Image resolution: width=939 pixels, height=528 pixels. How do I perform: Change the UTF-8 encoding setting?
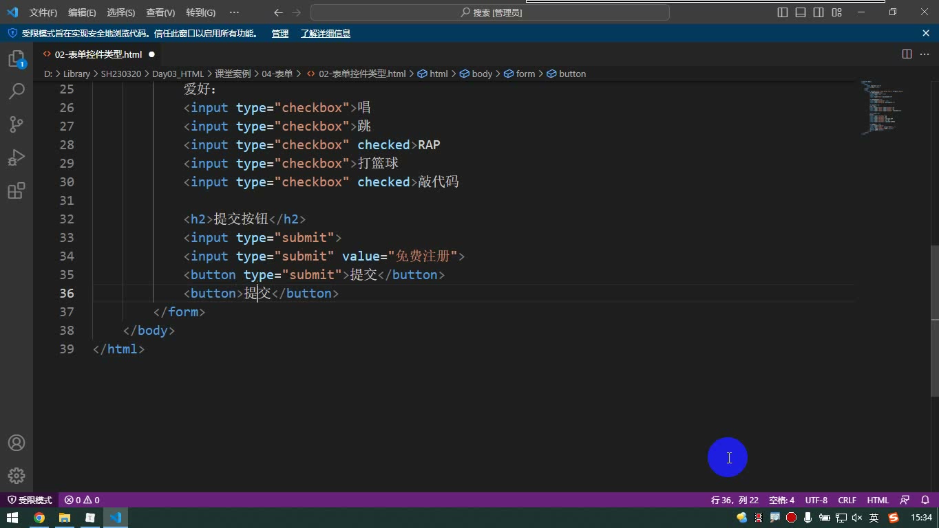[816, 500]
